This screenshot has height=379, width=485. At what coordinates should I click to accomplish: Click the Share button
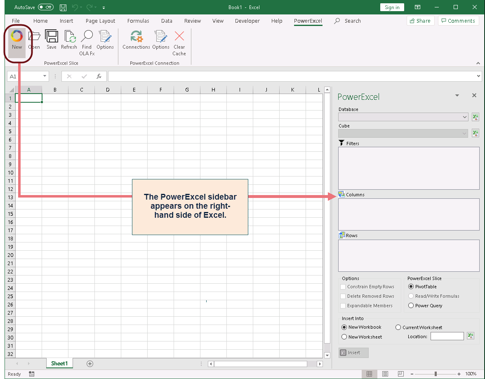coord(420,21)
